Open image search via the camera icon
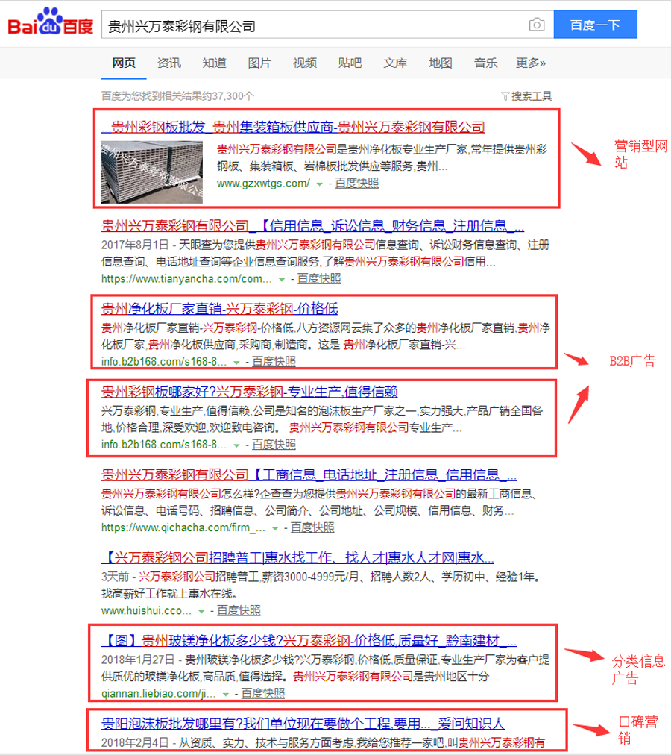This screenshot has width=671, height=755. [537, 25]
